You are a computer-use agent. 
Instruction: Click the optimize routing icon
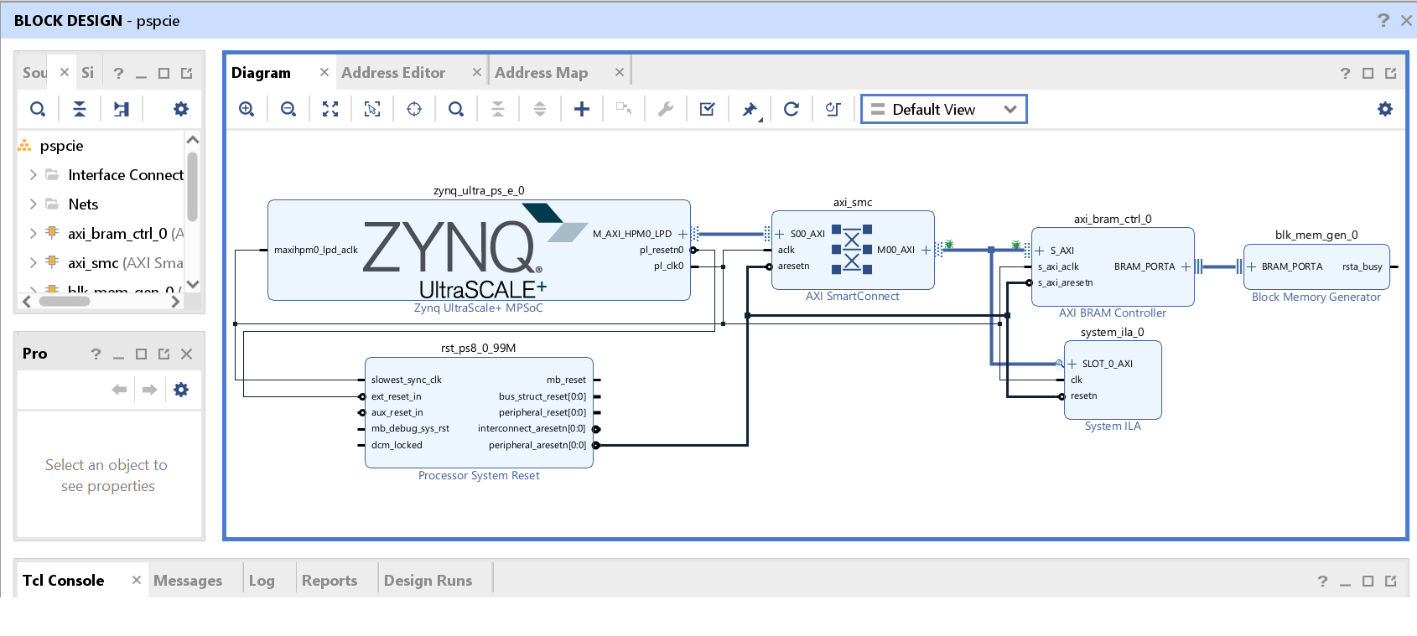click(x=833, y=109)
